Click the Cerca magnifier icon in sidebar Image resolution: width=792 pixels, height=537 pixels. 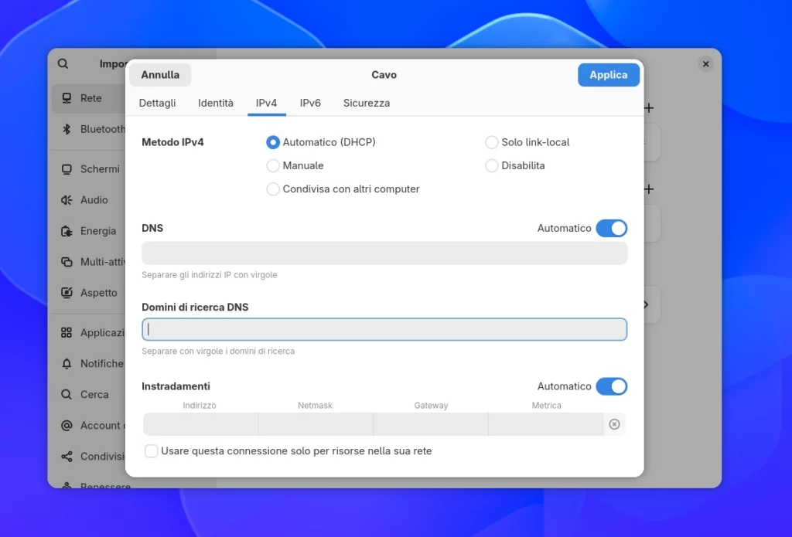coord(67,395)
